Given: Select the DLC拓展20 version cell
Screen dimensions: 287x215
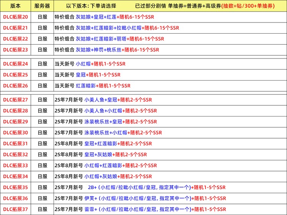Looking at the screenshot, I should (15, 17).
